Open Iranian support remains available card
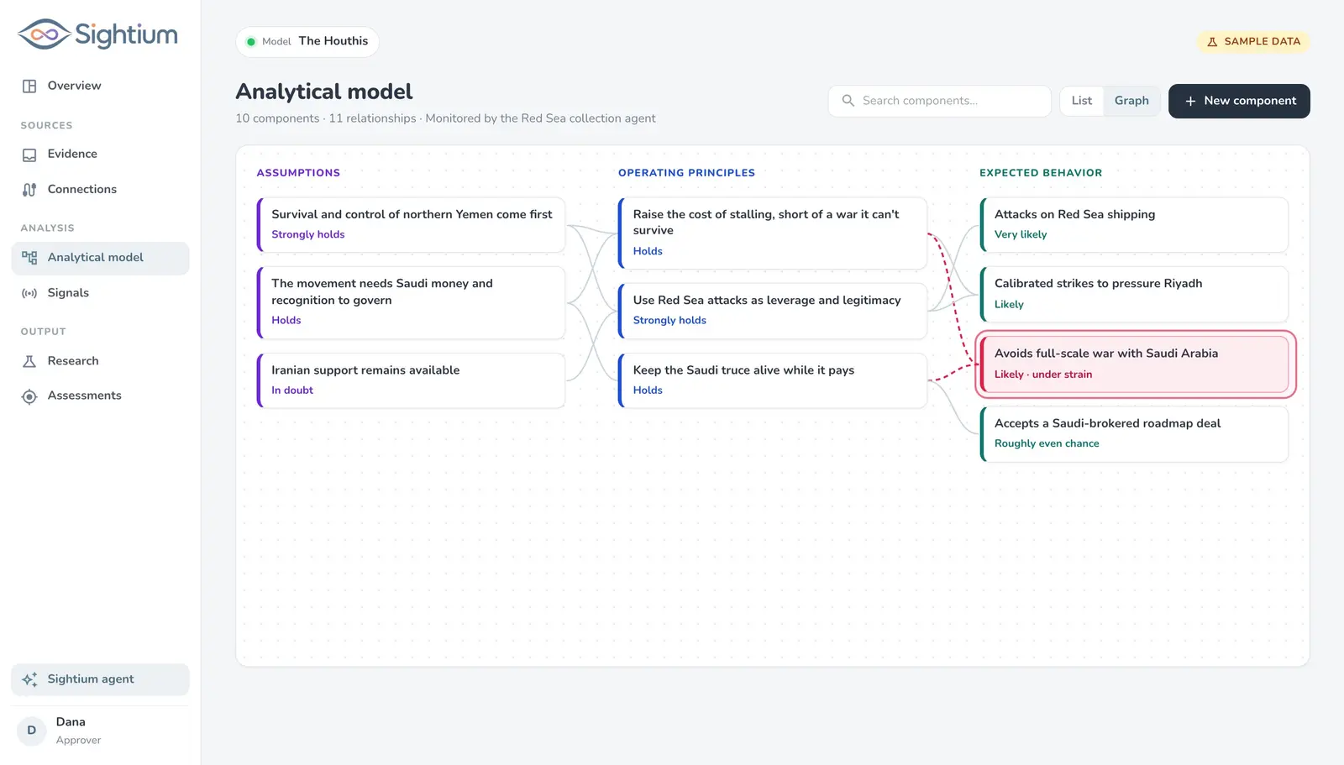 (x=411, y=380)
